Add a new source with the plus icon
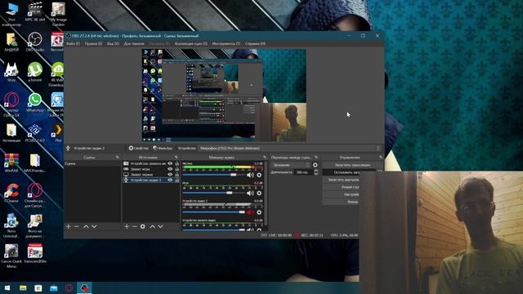523x294 pixels. coord(127,226)
